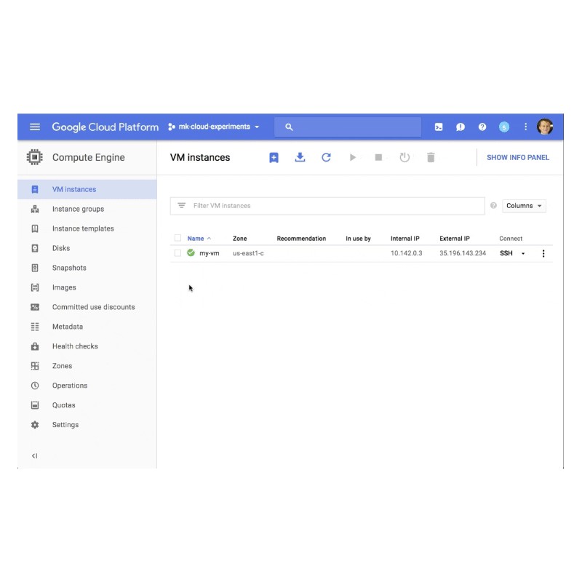Activate Google Cloud Shell icon
Viewport: 582px width, 582px height.
click(x=439, y=127)
